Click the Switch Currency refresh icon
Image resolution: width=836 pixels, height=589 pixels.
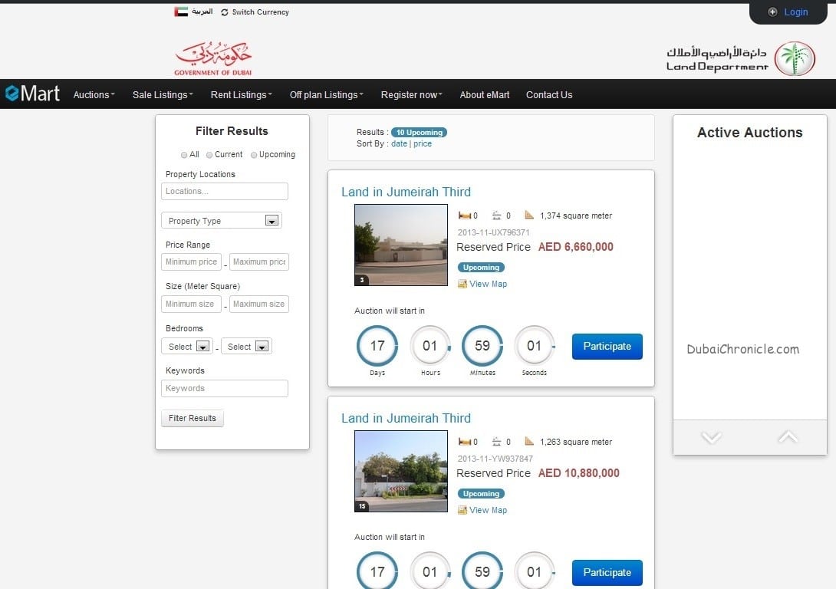(225, 12)
